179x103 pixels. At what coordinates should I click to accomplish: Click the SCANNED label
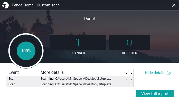(78, 53)
